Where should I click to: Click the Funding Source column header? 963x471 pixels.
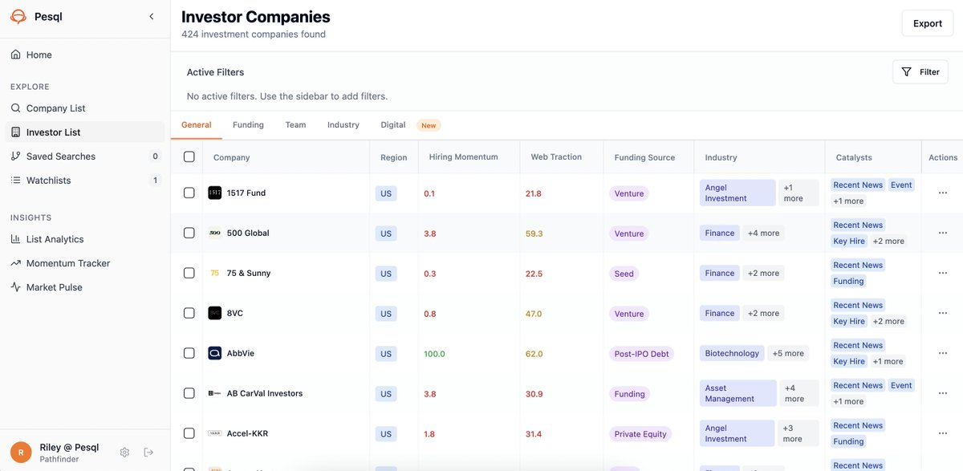tap(644, 157)
